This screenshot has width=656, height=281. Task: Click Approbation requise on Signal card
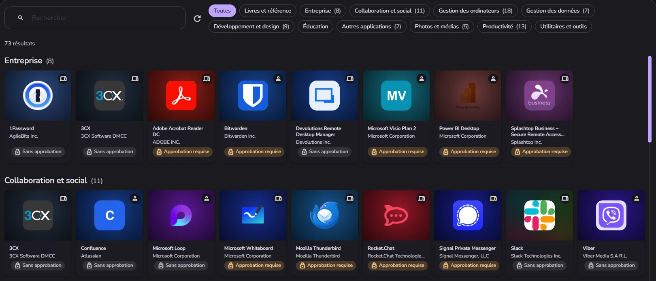pyautogui.click(x=469, y=266)
